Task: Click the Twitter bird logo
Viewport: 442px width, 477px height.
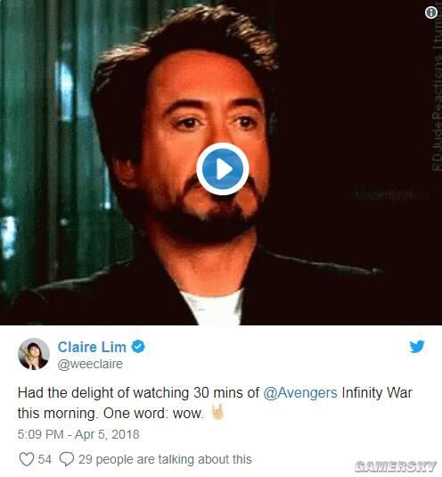Action: point(417,347)
